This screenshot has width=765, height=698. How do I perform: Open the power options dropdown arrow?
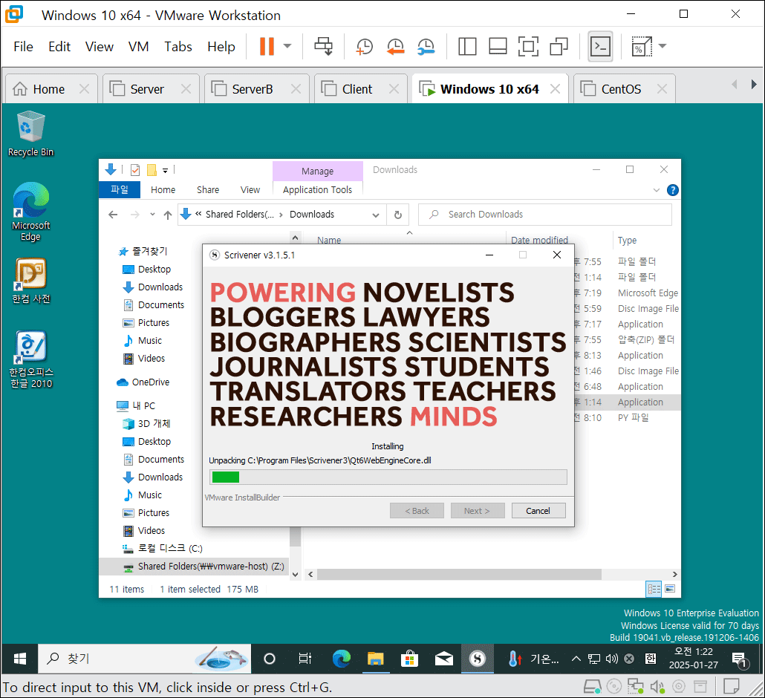[x=287, y=46]
